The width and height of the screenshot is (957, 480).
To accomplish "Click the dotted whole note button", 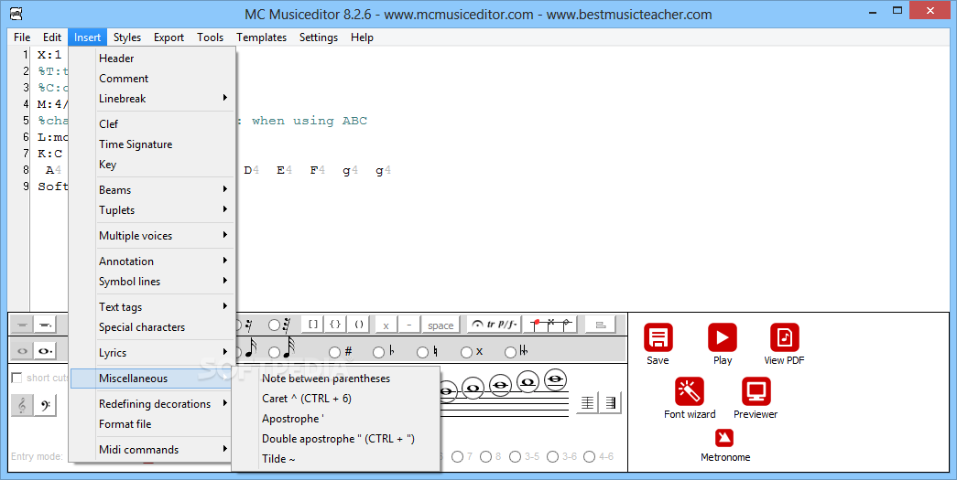I will [45, 351].
